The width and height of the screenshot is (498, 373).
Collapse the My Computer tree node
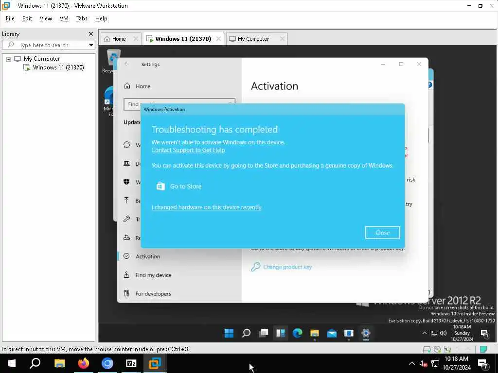pos(9,59)
